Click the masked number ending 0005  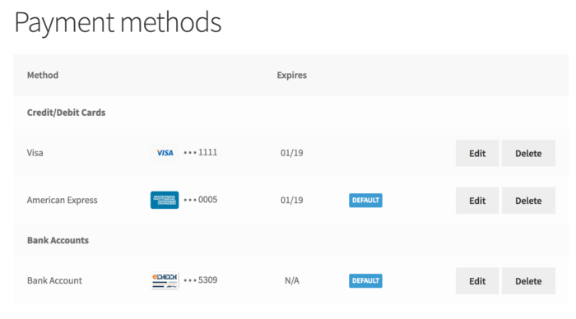[x=201, y=200]
